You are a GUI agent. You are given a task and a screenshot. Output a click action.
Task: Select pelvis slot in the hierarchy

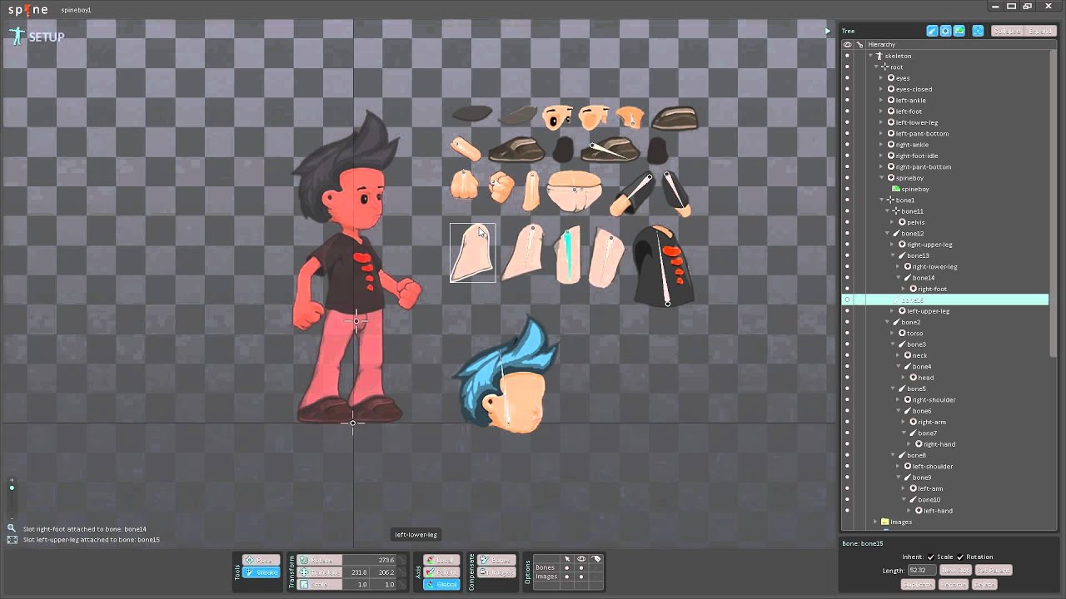pos(915,222)
